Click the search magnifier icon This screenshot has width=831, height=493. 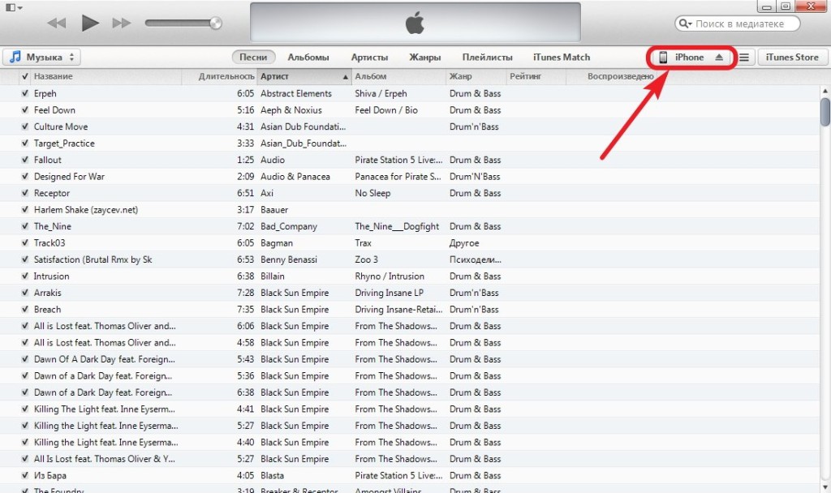click(685, 24)
